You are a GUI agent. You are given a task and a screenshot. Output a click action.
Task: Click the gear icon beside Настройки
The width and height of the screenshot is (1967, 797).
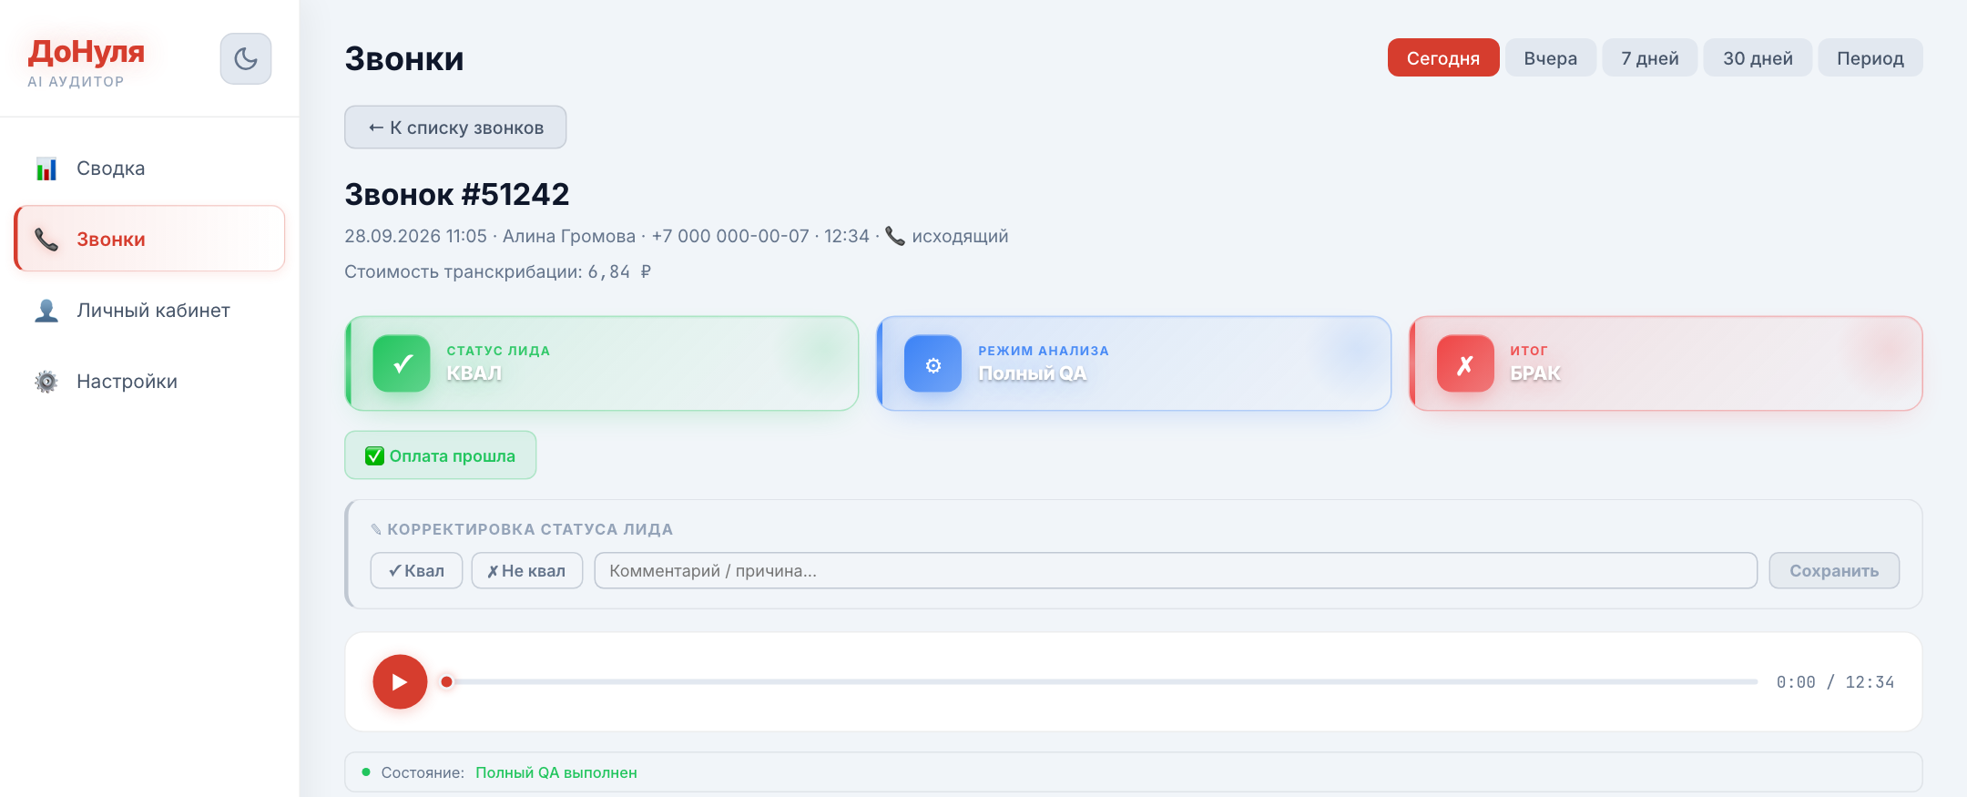46,382
